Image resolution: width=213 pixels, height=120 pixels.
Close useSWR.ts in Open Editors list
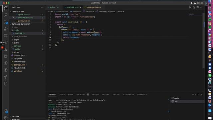tap(14, 18)
